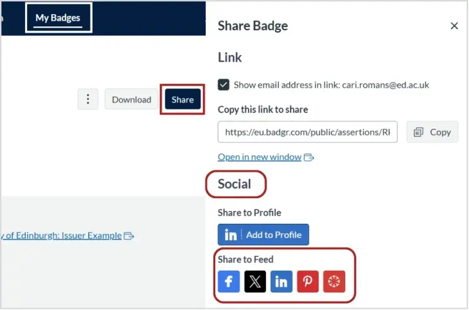This screenshot has height=310, width=469.
Task: Share badge to Pinterest
Action: (307, 281)
